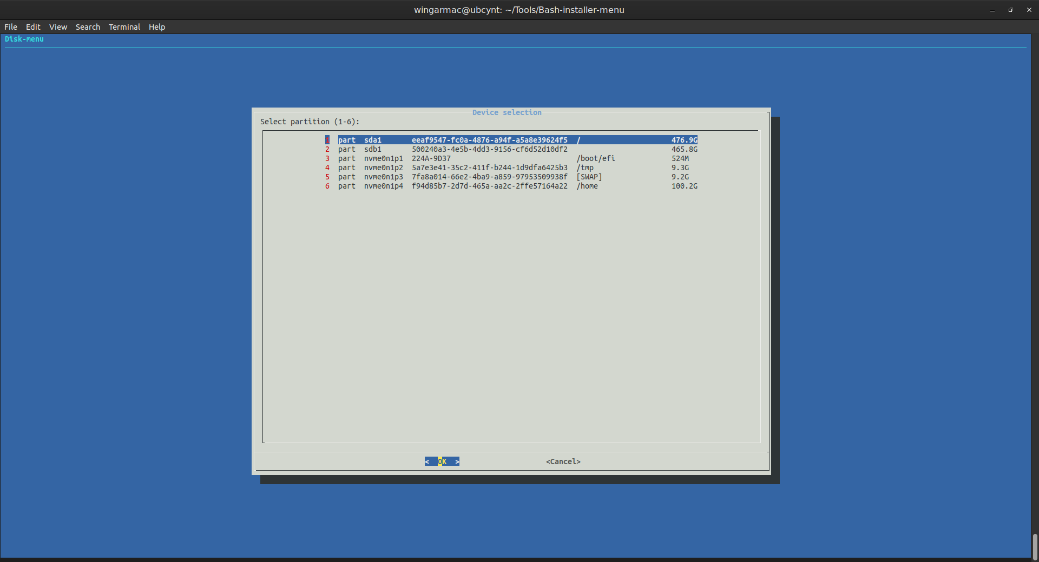The image size is (1039, 562).
Task: Confirm selection with the OK button
Action: 442,461
